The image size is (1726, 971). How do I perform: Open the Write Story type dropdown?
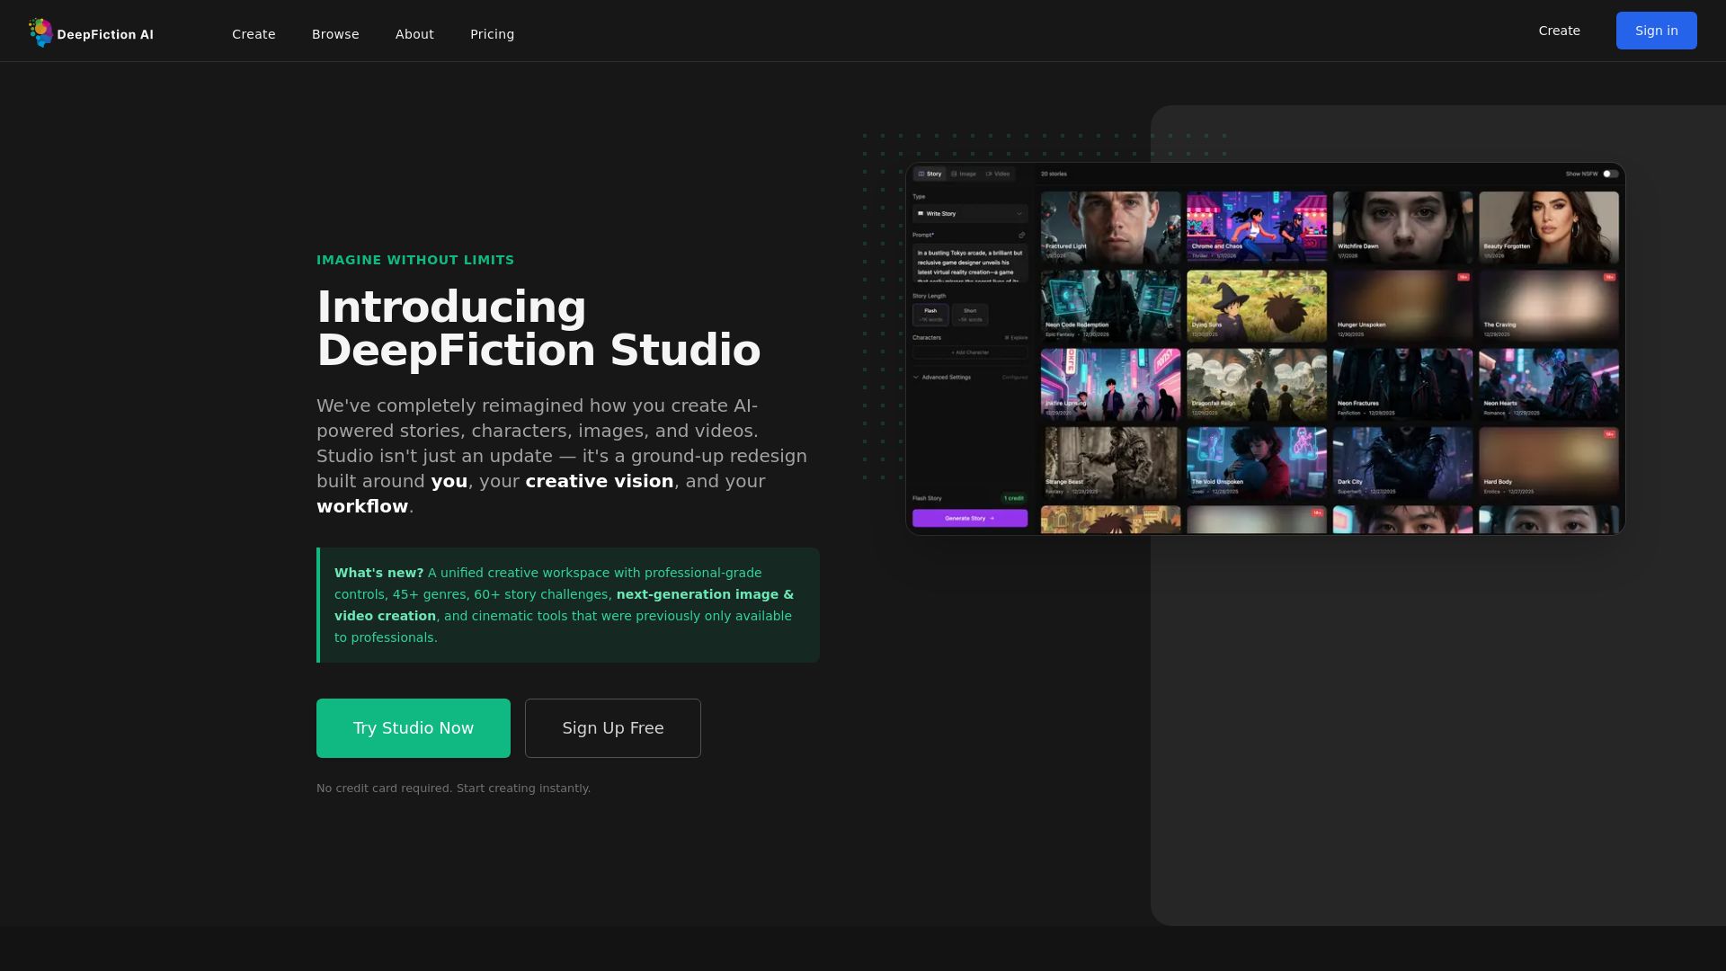point(969,214)
